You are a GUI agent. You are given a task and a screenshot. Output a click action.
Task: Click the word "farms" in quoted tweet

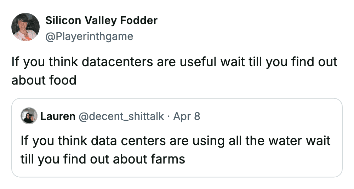click(x=167, y=159)
